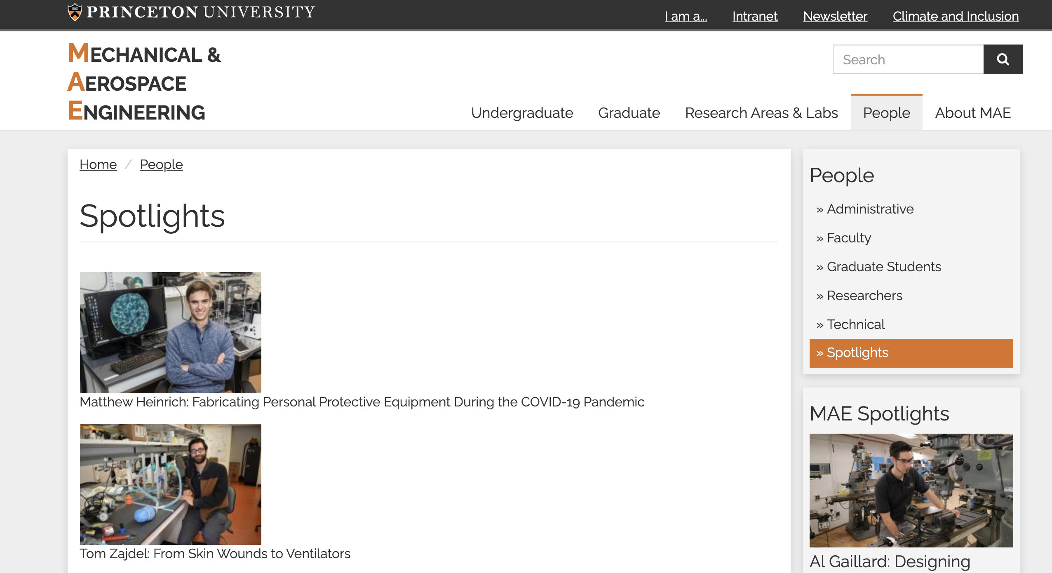Open the Graduate menu
The image size is (1052, 573).
point(629,113)
